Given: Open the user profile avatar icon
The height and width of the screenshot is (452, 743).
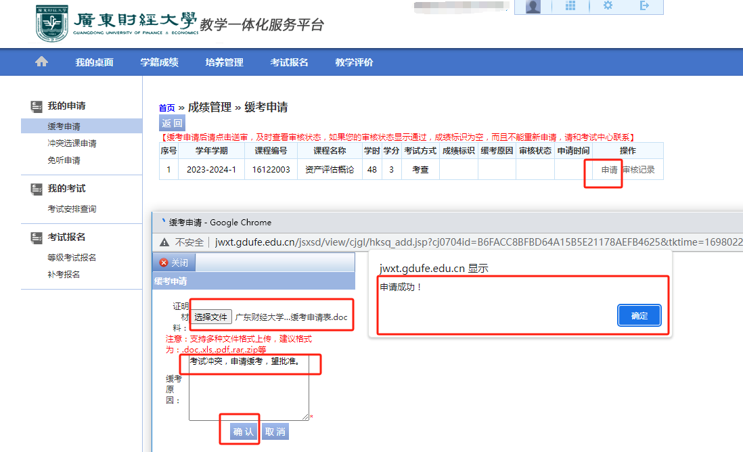Looking at the screenshot, I should click(x=533, y=6).
